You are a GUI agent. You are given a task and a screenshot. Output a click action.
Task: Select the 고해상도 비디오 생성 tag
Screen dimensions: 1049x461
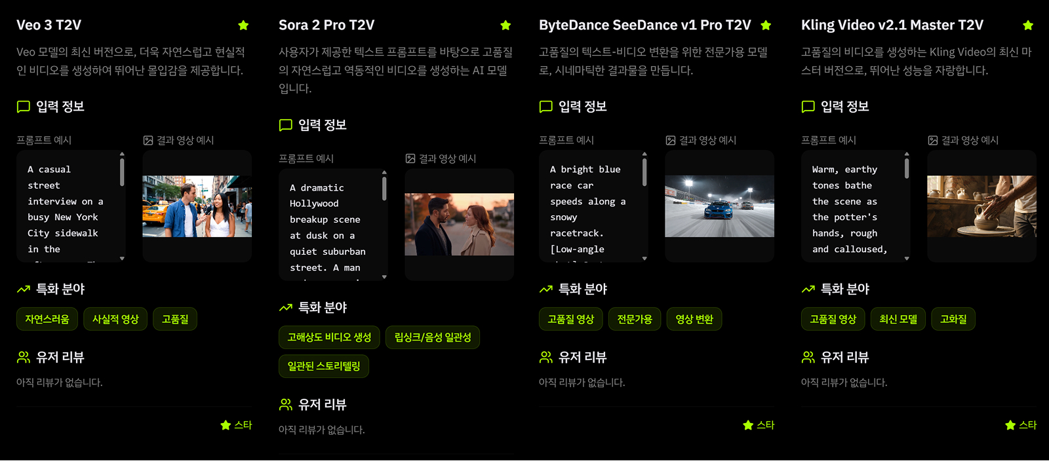[329, 337]
